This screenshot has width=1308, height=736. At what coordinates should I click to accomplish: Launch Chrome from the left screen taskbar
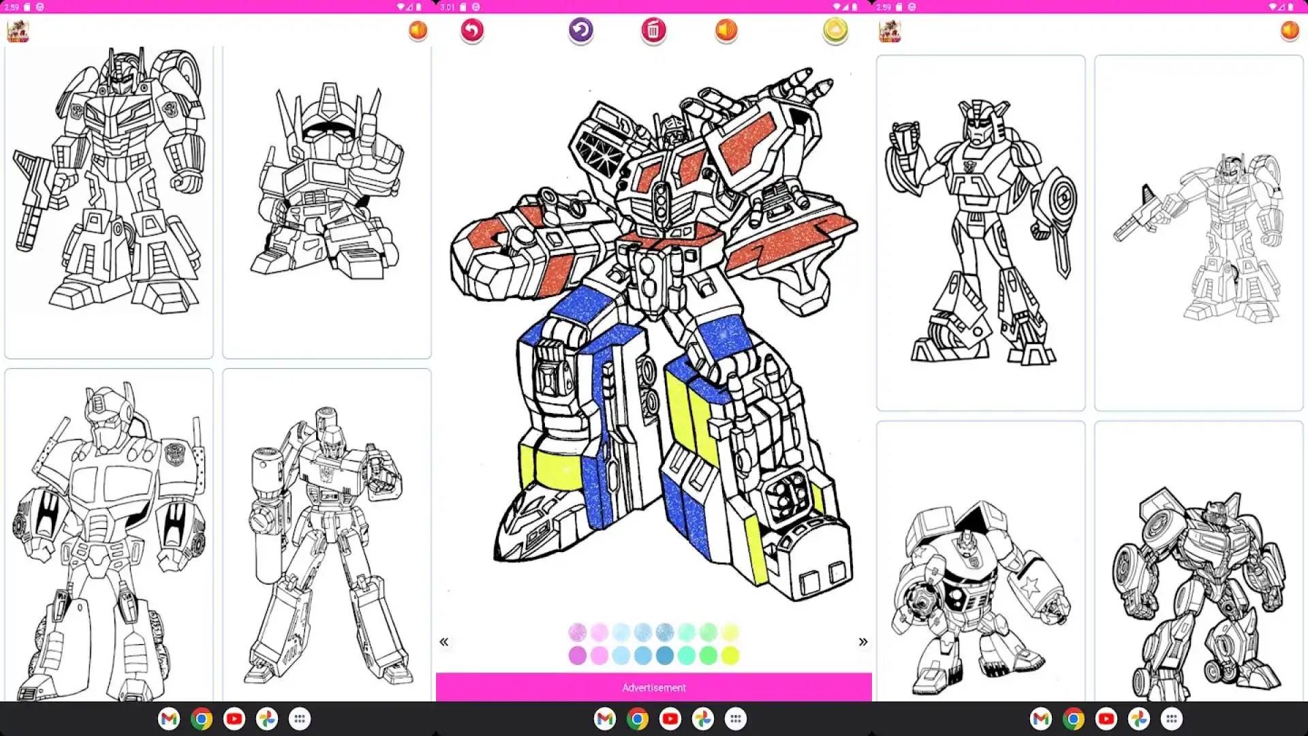[202, 719]
